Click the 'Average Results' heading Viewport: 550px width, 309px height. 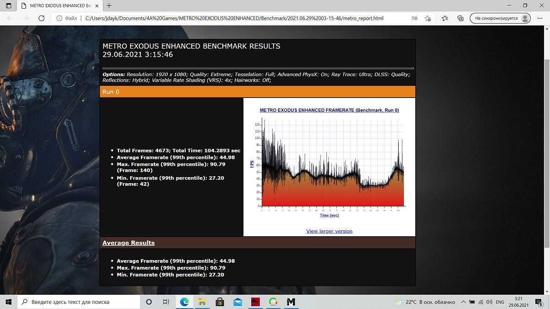tap(128, 243)
